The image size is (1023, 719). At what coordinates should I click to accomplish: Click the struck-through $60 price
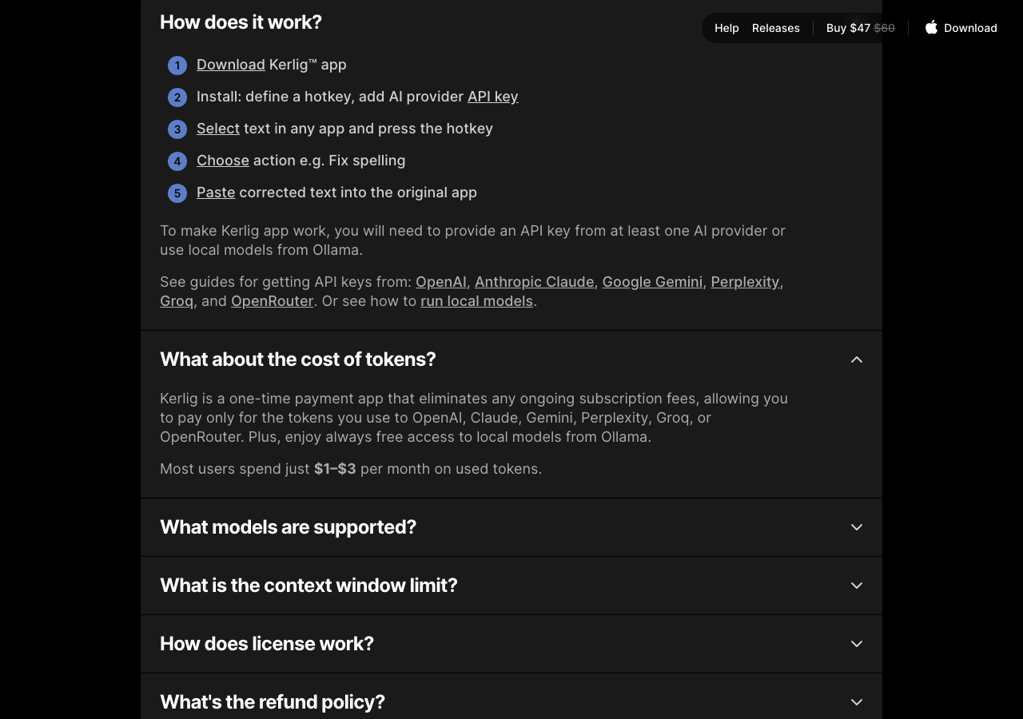coord(885,28)
